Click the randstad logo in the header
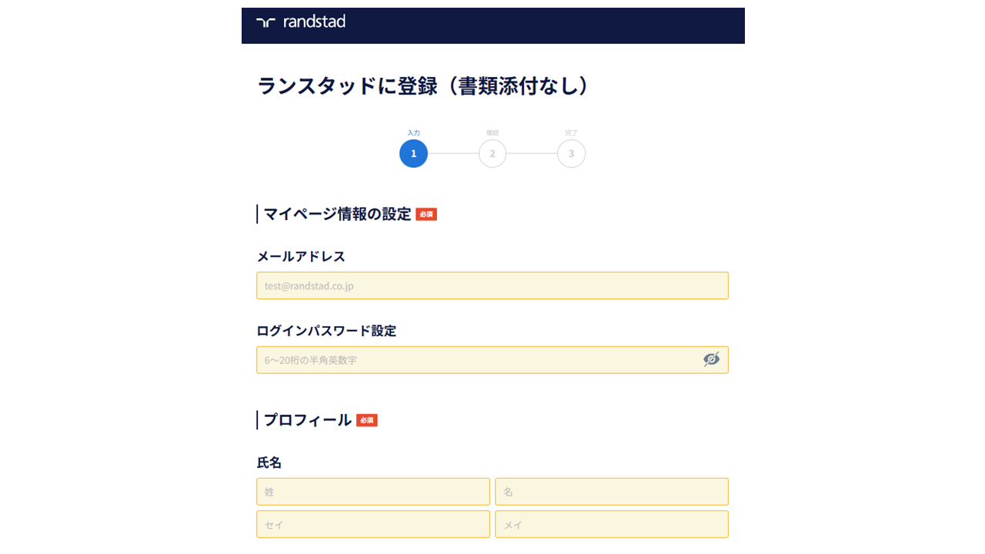Viewport: 985px width, 554px height. coord(300,22)
